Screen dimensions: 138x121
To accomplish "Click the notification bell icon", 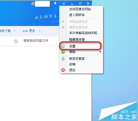I will click(x=55, y=3).
